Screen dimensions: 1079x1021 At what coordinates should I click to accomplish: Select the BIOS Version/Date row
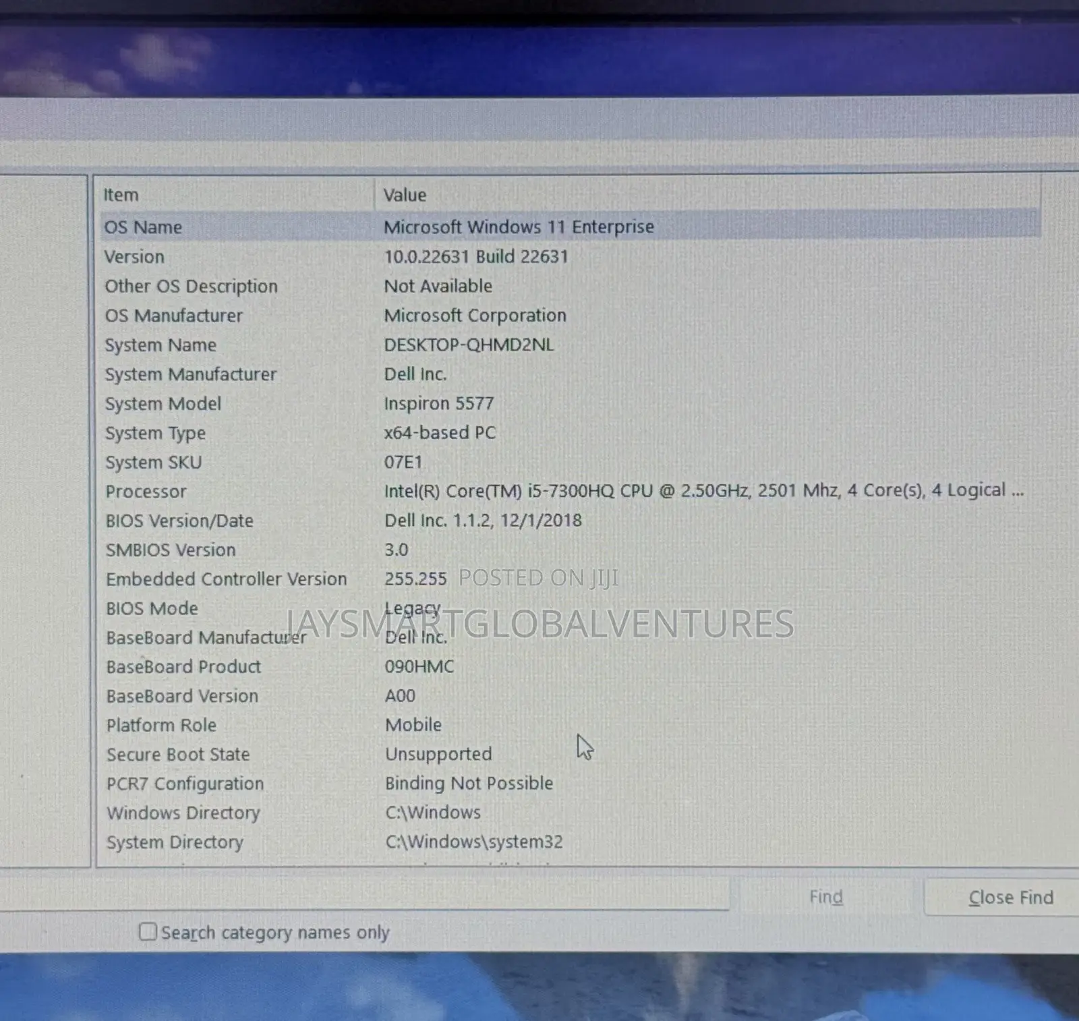click(x=571, y=521)
